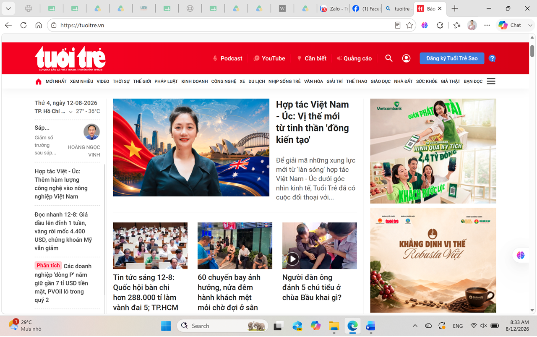The width and height of the screenshot is (537, 337).
Task: Click the taskbar Search box
Action: (x=223, y=326)
